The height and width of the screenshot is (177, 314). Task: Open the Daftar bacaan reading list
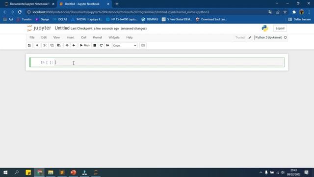coord(300,20)
